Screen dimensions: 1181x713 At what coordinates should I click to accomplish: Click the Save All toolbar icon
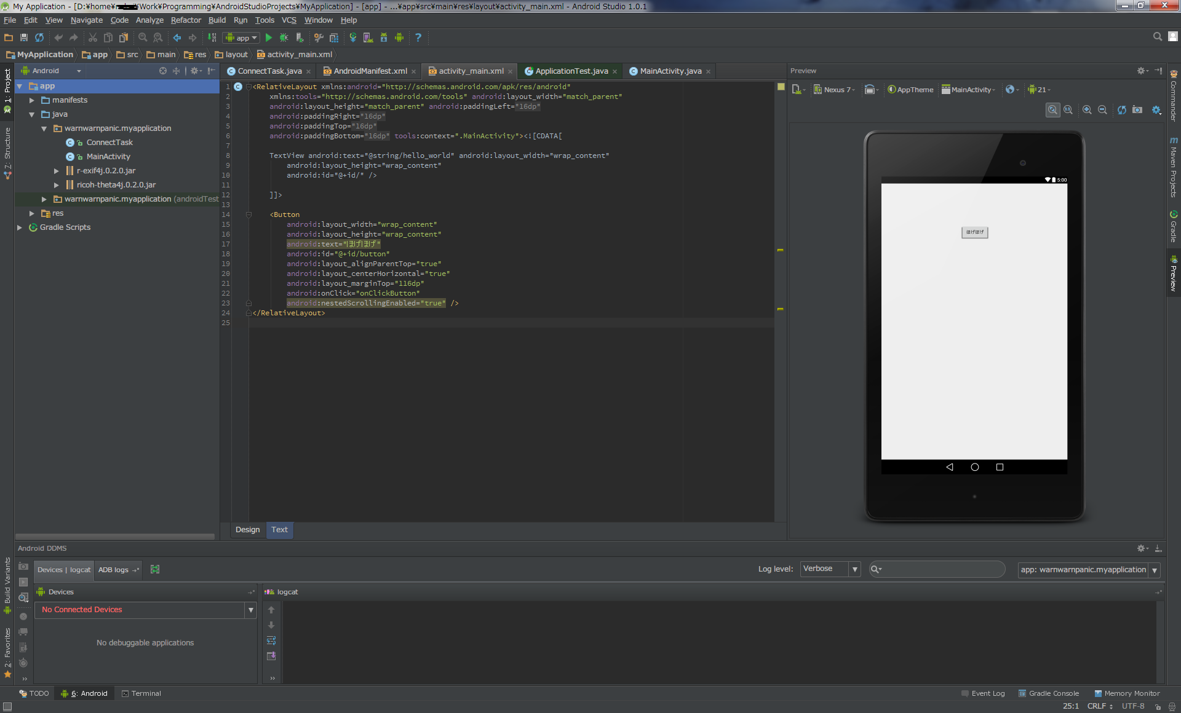24,37
